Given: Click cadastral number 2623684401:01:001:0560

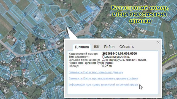Looking at the screenshot, I should pyautogui.click(x=119, y=54).
